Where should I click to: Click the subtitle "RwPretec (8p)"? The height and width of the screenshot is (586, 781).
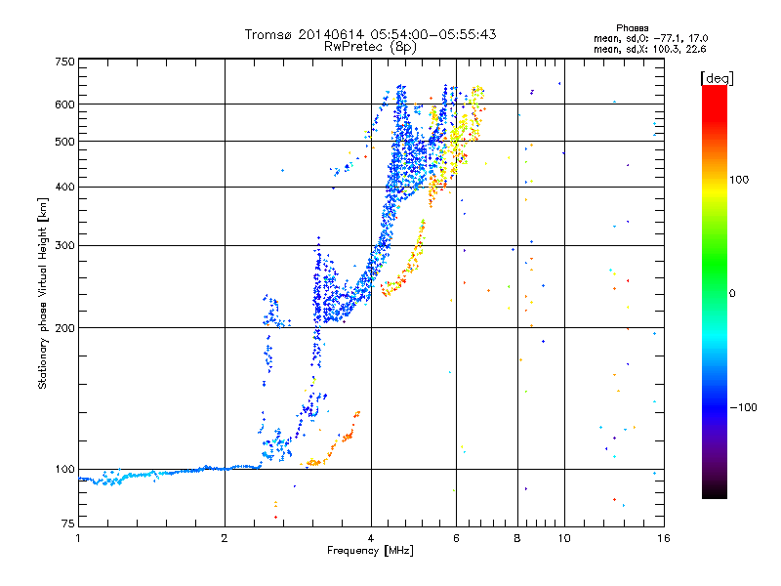[x=370, y=47]
